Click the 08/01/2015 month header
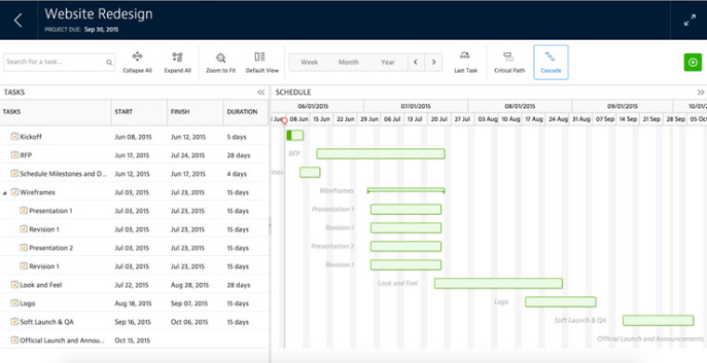The height and width of the screenshot is (363, 707). [520, 106]
